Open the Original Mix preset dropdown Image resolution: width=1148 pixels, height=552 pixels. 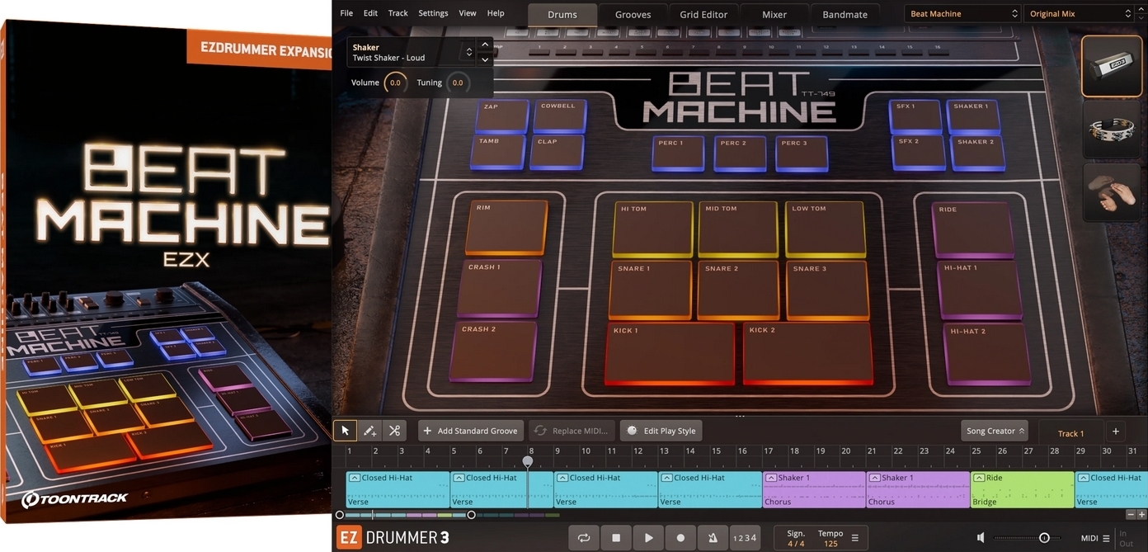tap(1076, 13)
